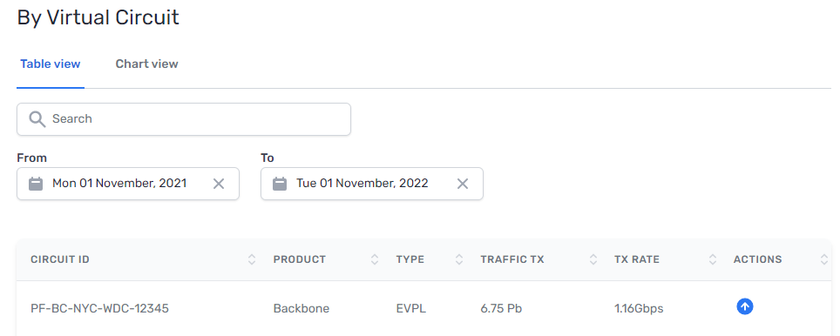The image size is (840, 336).
Task: Sort table by Circuit ID arrows
Action: 252,259
